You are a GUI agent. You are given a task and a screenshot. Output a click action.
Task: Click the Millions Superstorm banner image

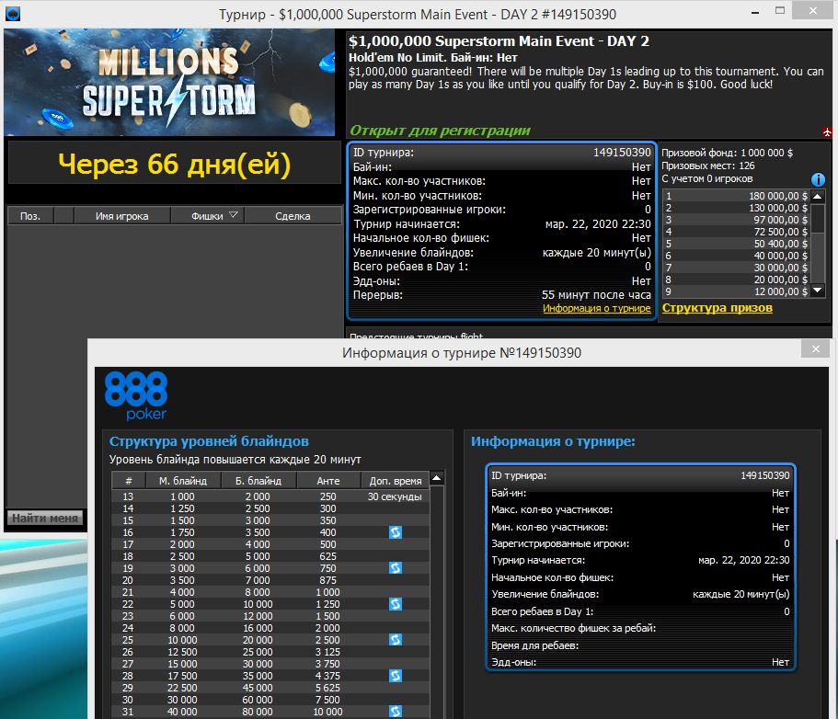[x=169, y=82]
